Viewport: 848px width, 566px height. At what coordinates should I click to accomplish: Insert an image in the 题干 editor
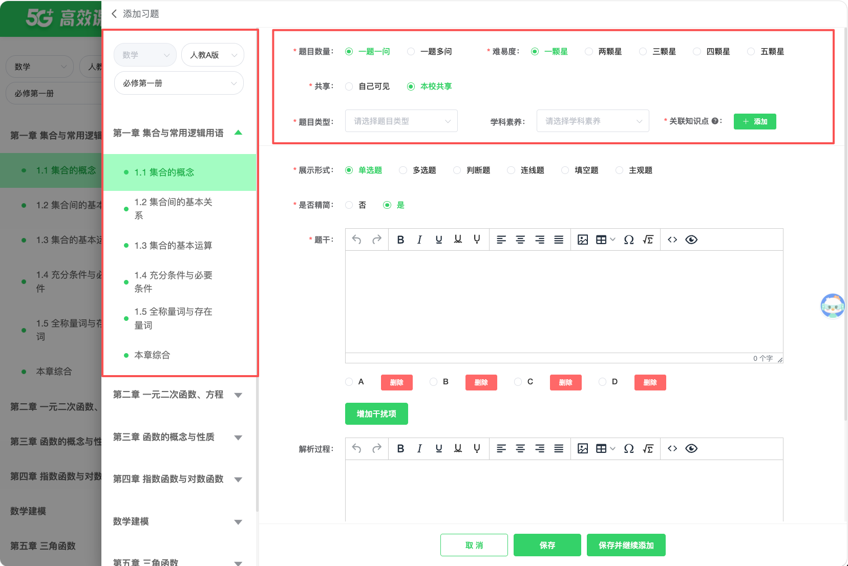pyautogui.click(x=583, y=240)
